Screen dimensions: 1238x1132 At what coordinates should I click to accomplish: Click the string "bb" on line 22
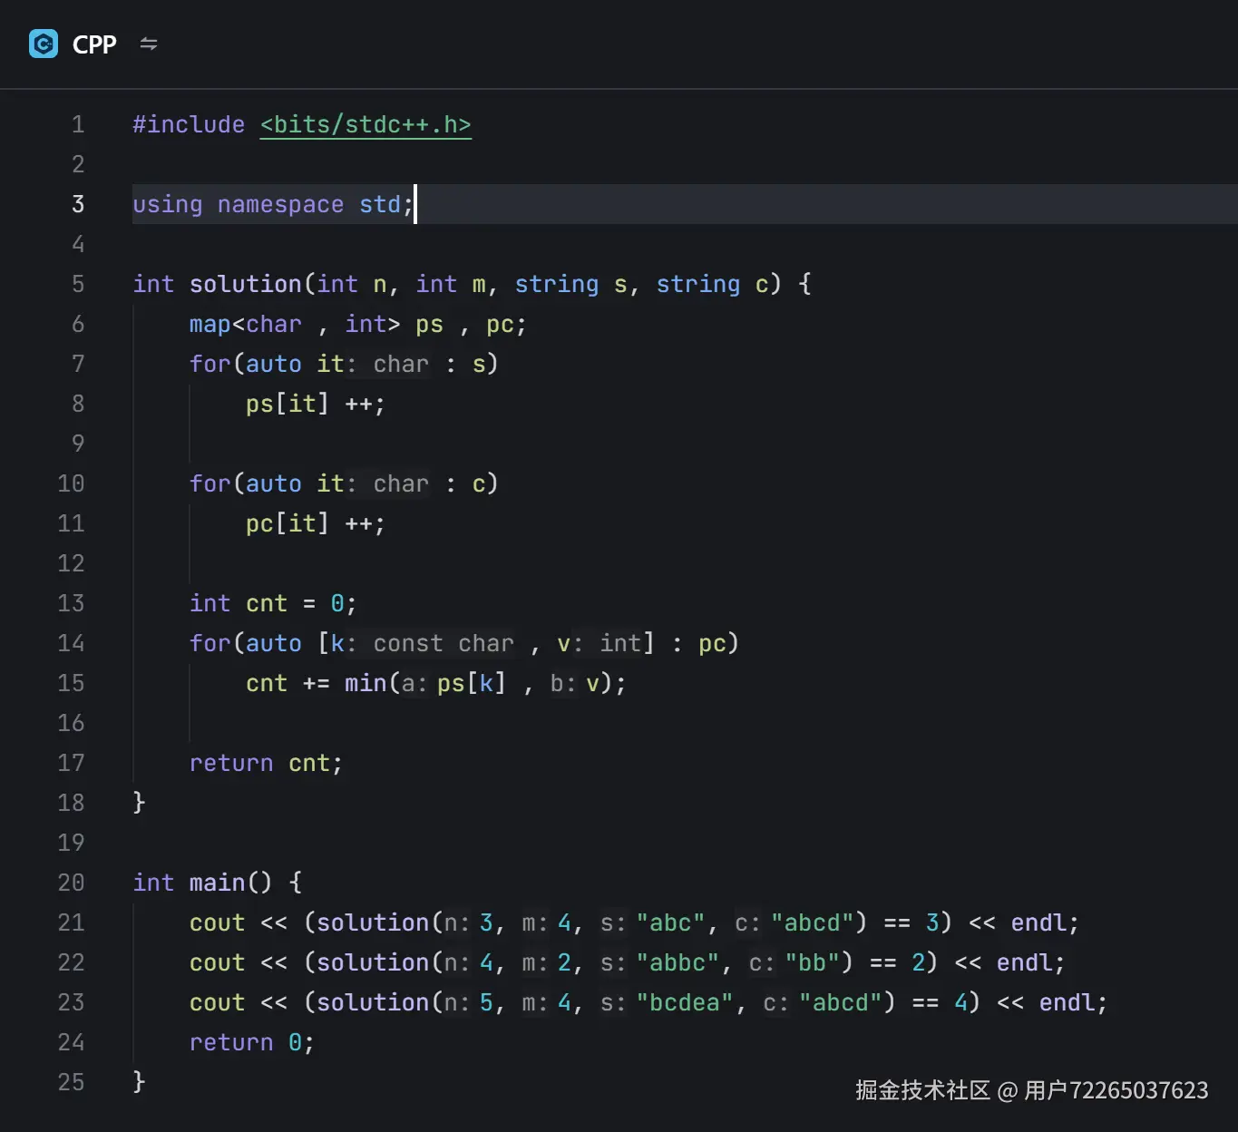(813, 962)
